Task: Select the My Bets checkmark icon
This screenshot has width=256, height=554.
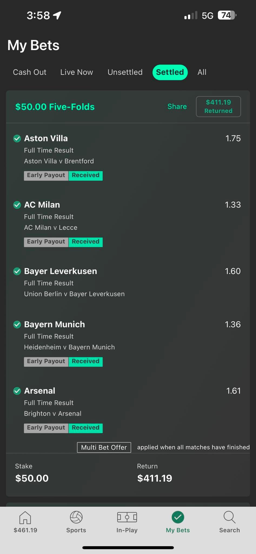Action: click(178, 517)
